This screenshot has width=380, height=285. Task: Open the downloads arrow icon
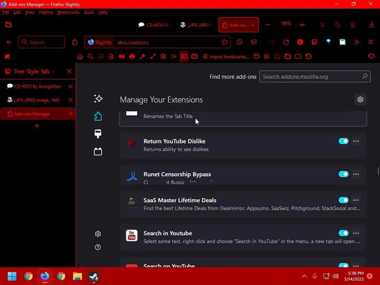pyautogui.click(x=371, y=25)
